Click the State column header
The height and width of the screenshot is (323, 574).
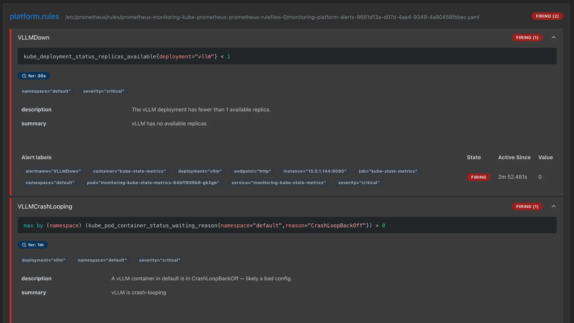tap(474, 157)
